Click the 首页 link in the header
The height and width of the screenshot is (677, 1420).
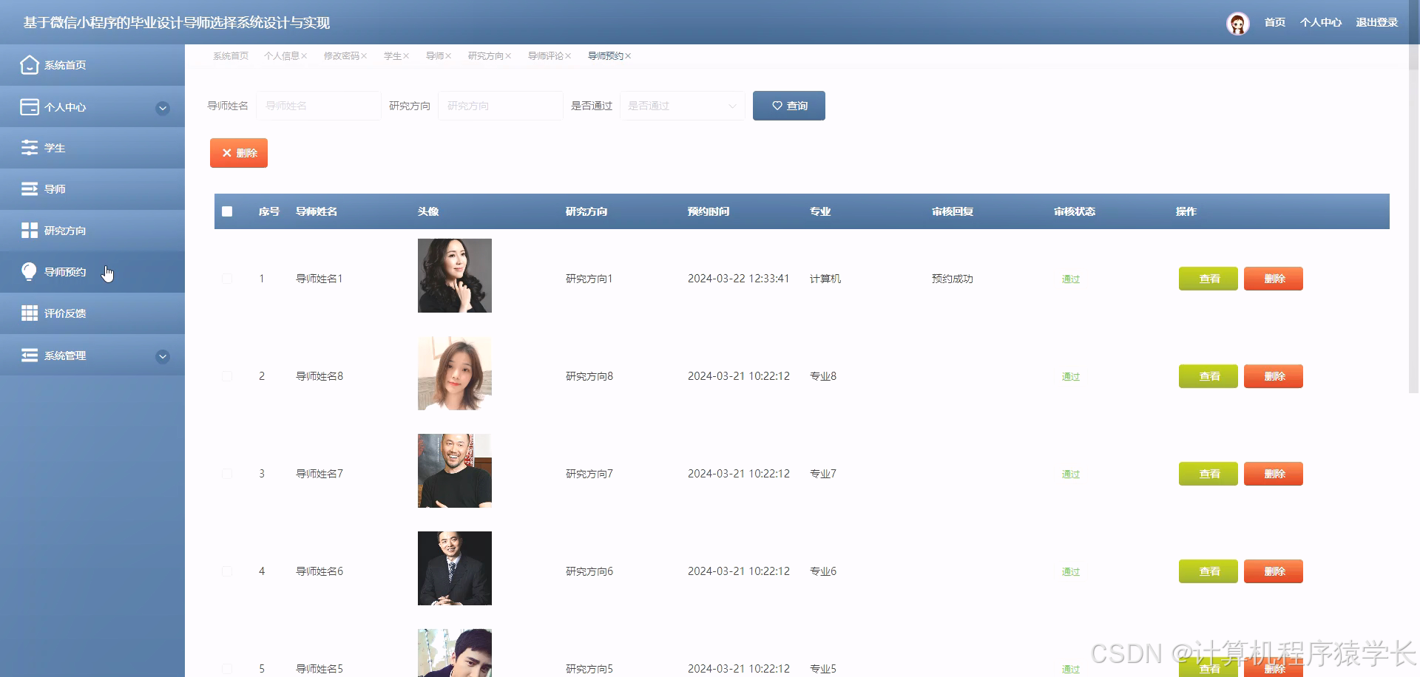pos(1275,23)
